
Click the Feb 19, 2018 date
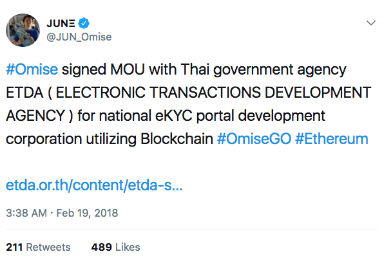87,213
